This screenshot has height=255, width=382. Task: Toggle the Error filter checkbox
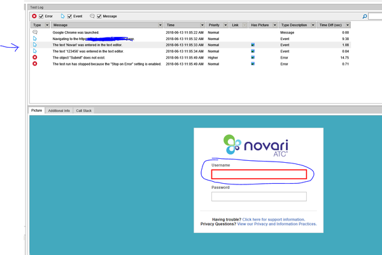(x=41, y=17)
